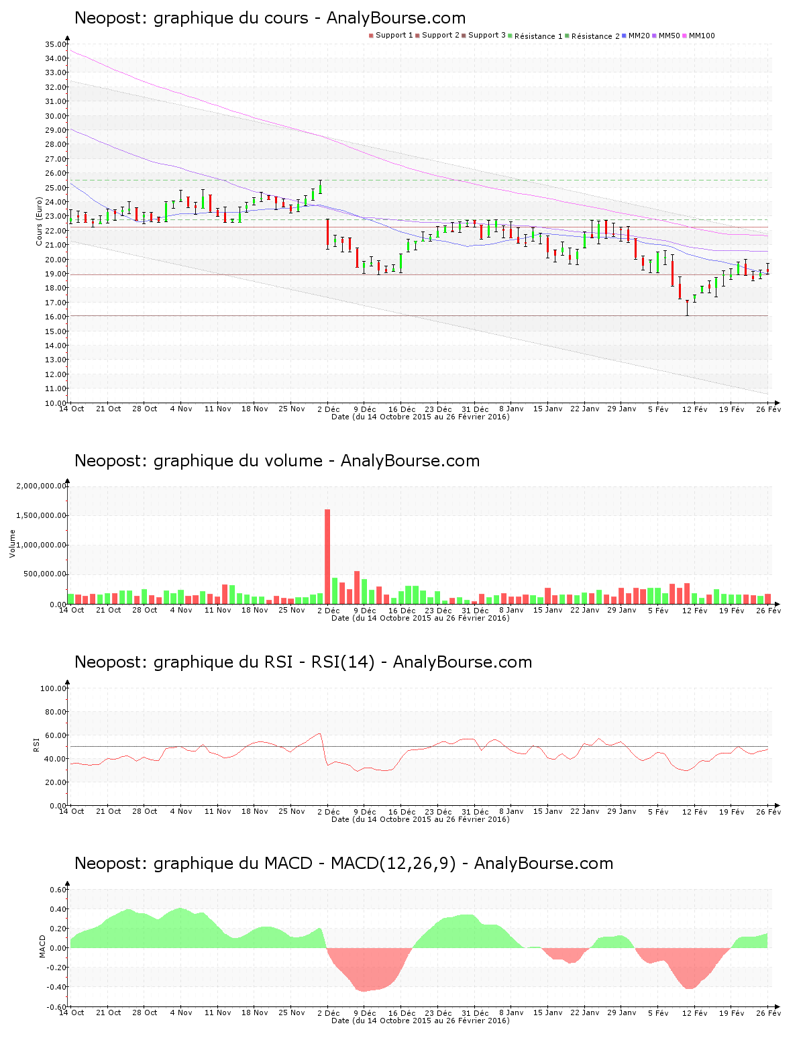Click "12 Fév" date label on the price chart
The height and width of the screenshot is (1040, 805).
tap(695, 409)
